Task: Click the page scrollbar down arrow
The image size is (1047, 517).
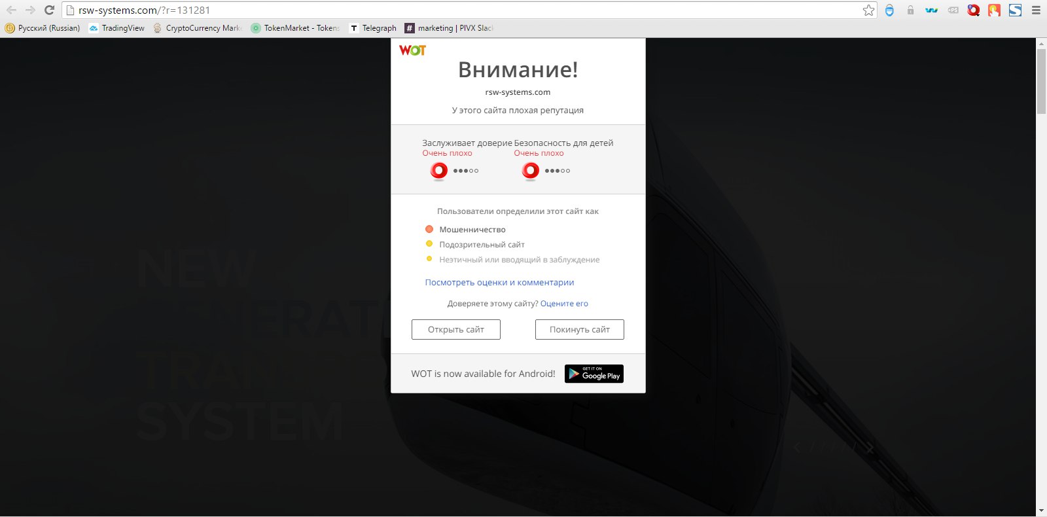Action: [x=1041, y=510]
